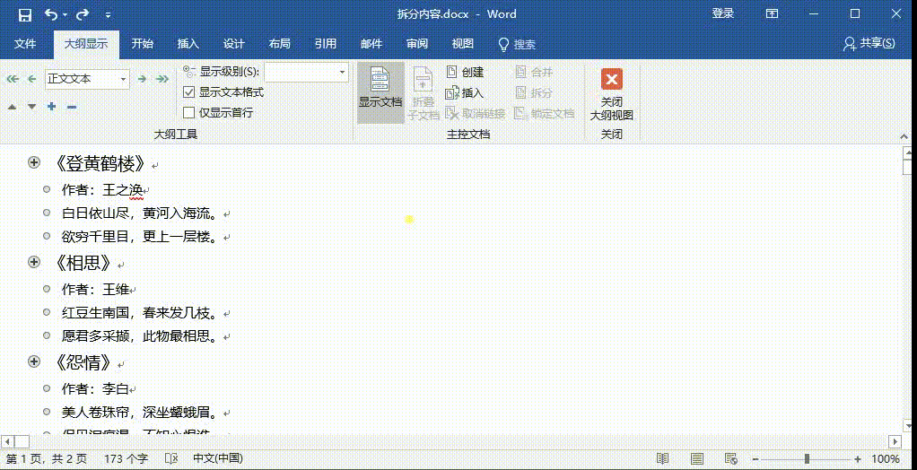The image size is (917, 470).
Task: Save the document using the floppy icon
Action: point(24,14)
